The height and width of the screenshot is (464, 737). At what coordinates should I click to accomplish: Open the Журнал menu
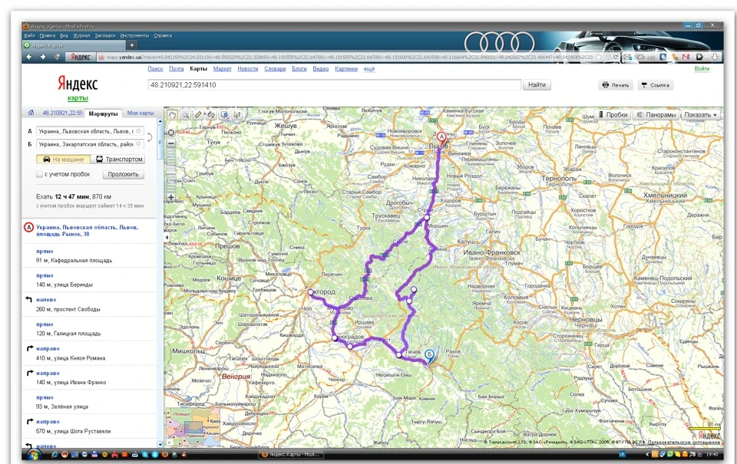coord(81,36)
